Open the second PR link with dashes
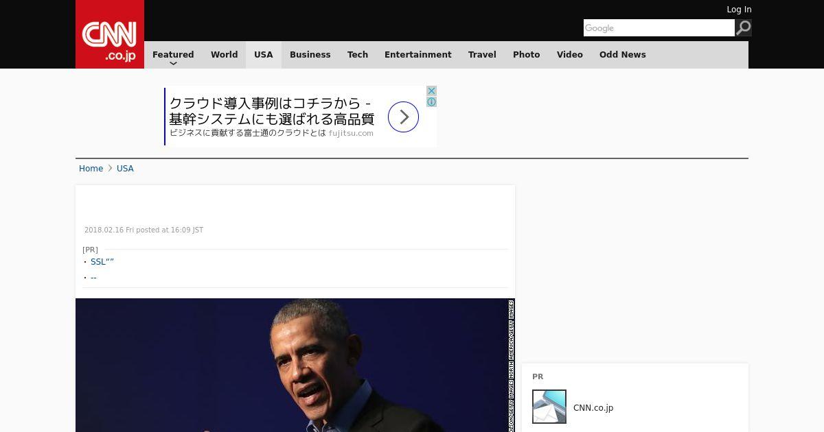This screenshot has height=432, width=824. pos(93,278)
